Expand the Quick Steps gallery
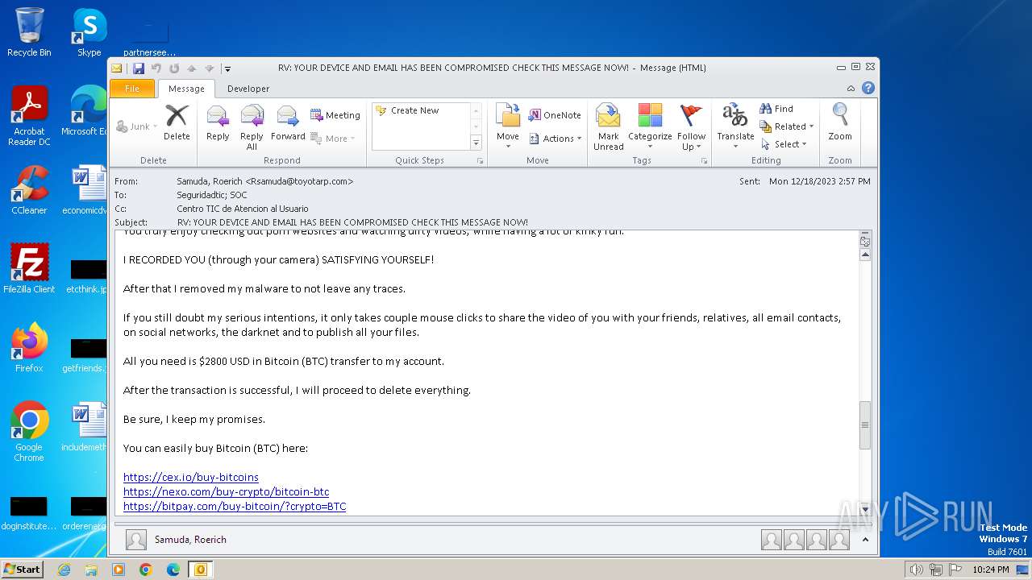 click(x=476, y=143)
